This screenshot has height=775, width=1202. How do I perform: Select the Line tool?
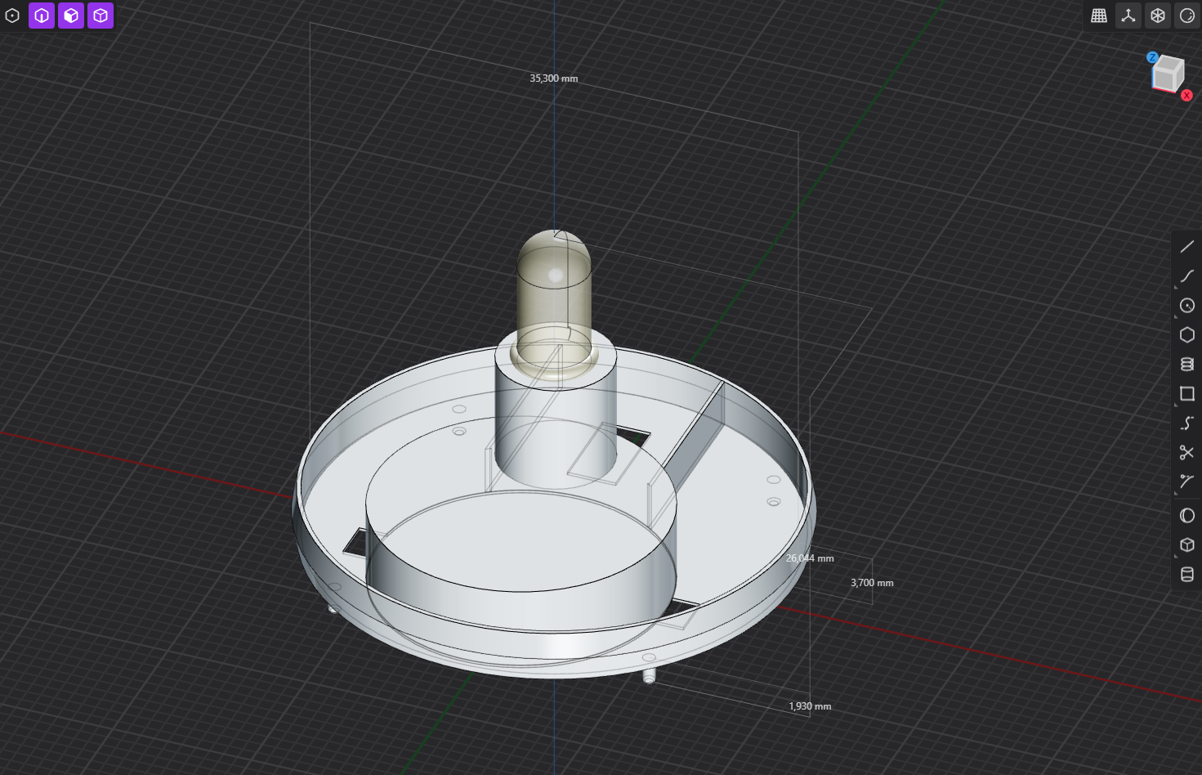1187,247
